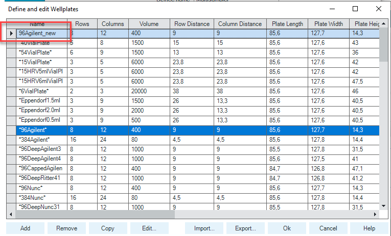
Task: Select the *Eppendorf1.5ml name cell
Action: [41, 101]
